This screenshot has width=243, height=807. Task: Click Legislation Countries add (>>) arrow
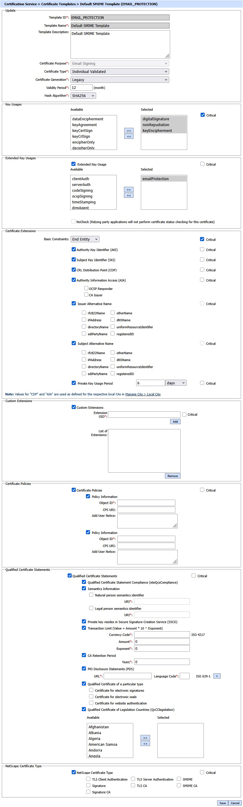tap(145, 738)
